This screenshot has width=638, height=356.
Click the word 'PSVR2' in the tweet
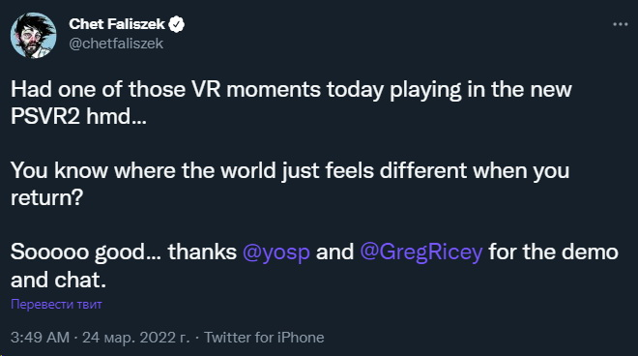pyautogui.click(x=45, y=116)
